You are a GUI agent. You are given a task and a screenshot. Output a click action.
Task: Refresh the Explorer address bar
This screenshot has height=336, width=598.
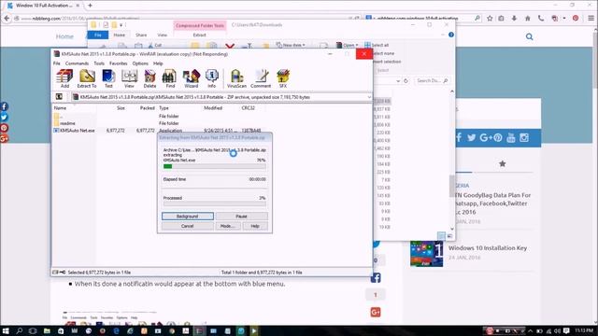point(406,81)
